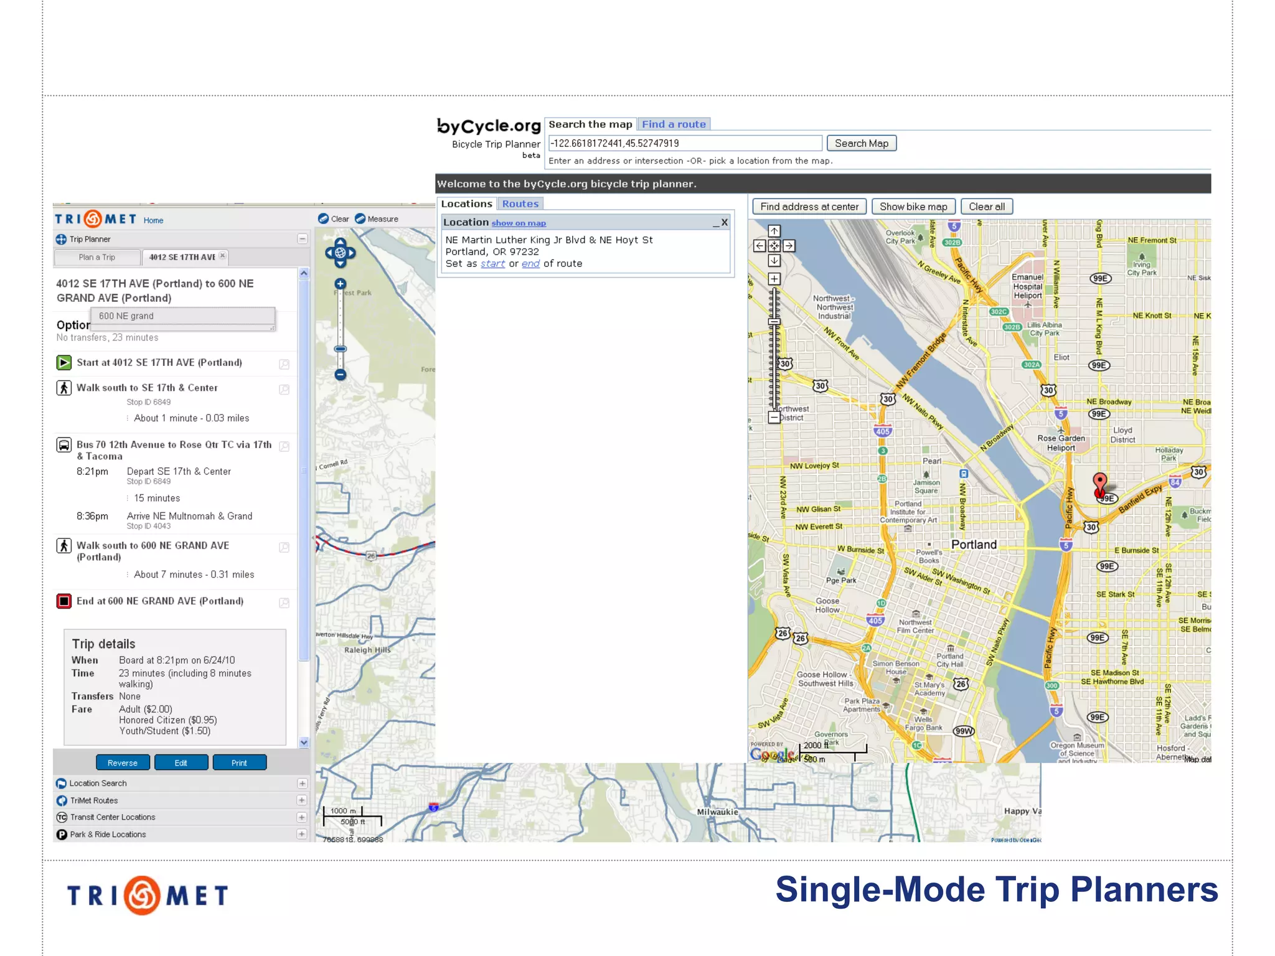1275x956 pixels.
Task: Click Clear all button
Action: tap(987, 207)
